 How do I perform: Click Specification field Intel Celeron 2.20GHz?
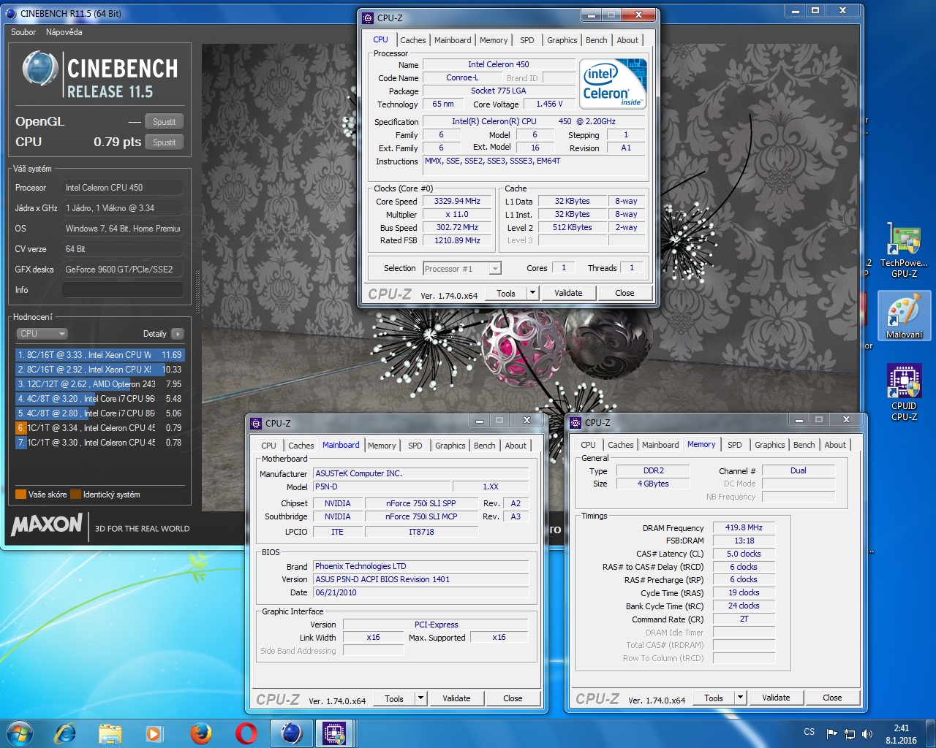[x=534, y=122]
